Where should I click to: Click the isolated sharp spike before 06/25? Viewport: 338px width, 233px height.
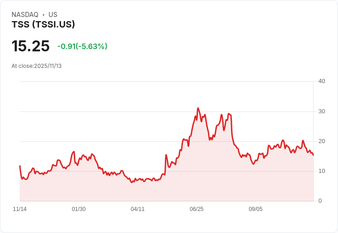point(166,155)
